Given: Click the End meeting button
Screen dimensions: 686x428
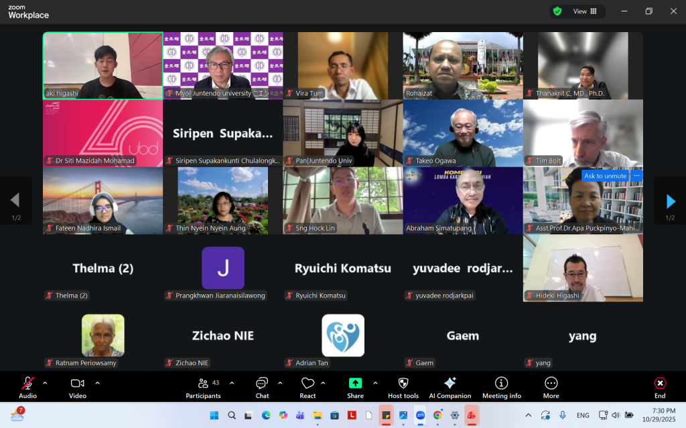Looking at the screenshot, I should tap(660, 387).
